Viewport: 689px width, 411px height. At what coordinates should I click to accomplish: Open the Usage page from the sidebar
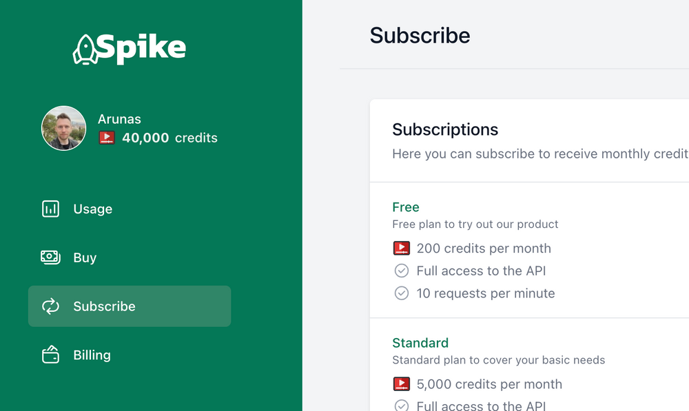(92, 209)
